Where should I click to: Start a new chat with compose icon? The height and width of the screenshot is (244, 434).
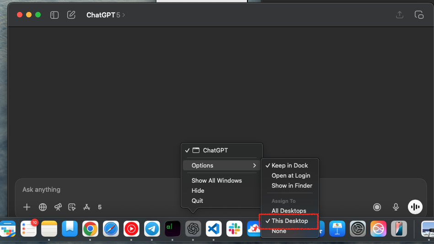point(71,15)
